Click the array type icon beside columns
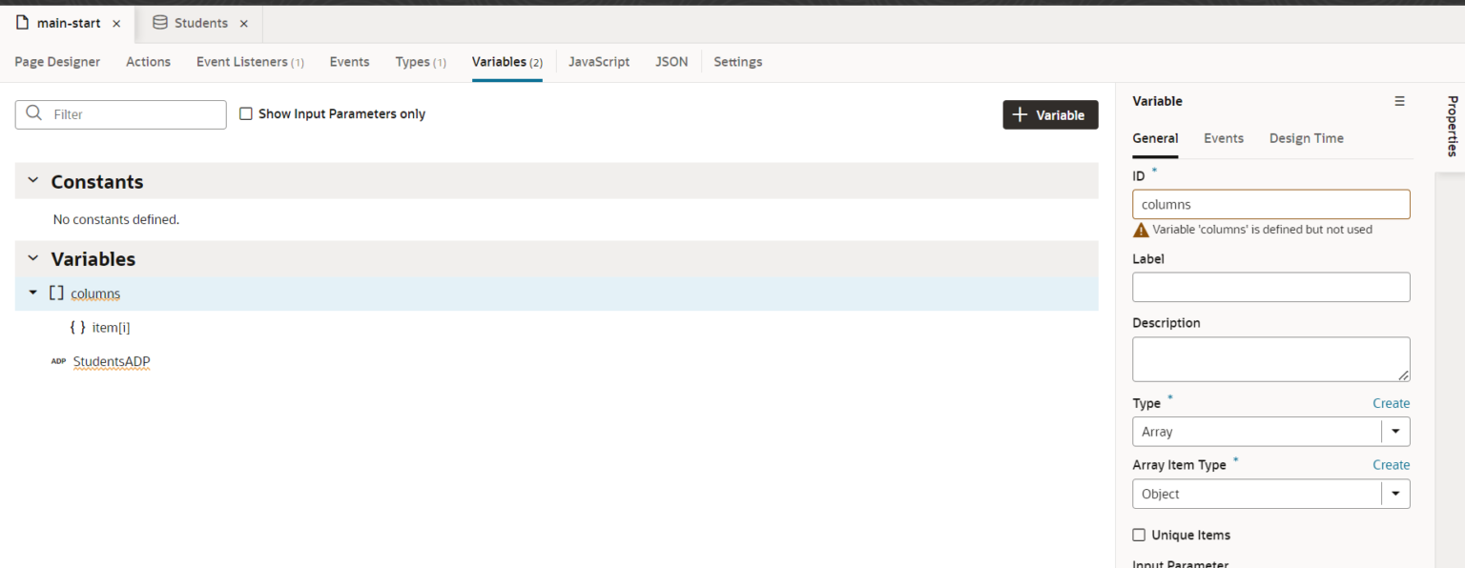 55,293
